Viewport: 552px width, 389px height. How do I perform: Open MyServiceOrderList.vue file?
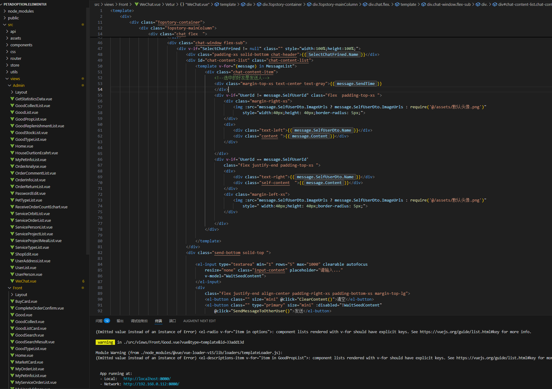coord(36,382)
